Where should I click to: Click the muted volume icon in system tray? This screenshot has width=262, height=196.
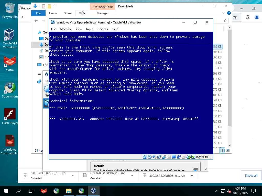click(229, 191)
